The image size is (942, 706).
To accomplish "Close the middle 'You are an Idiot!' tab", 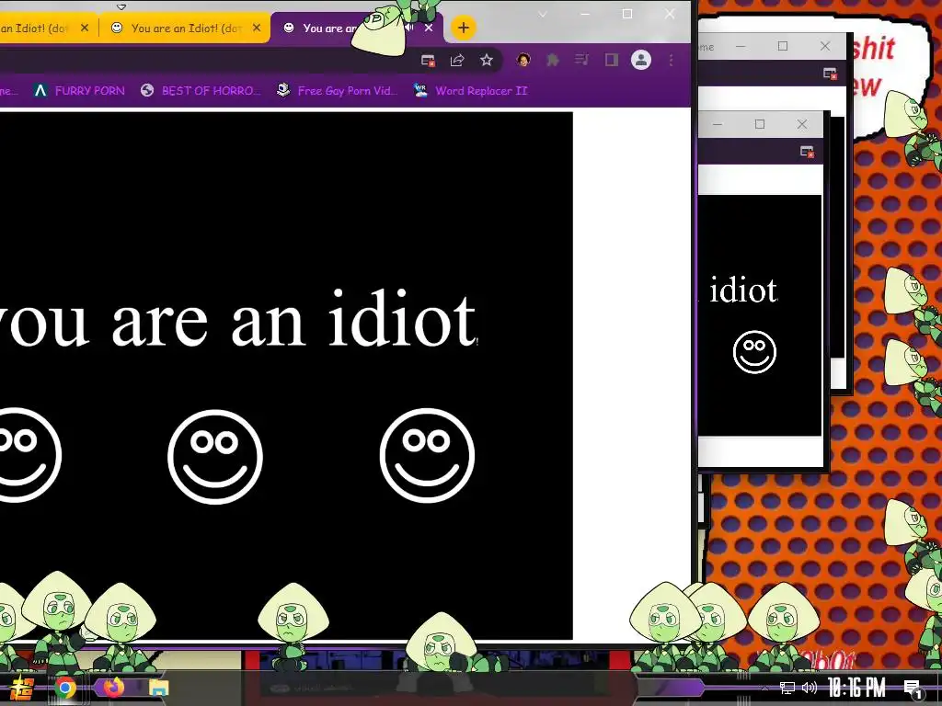I will tap(257, 28).
